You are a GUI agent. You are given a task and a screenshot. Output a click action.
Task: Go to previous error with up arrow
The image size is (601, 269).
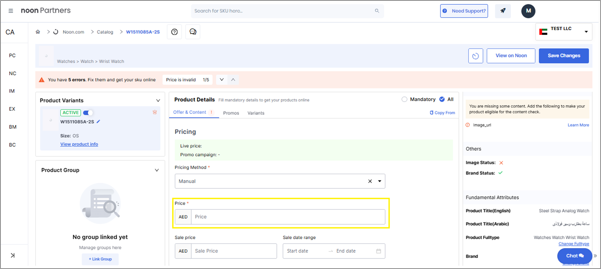(233, 80)
